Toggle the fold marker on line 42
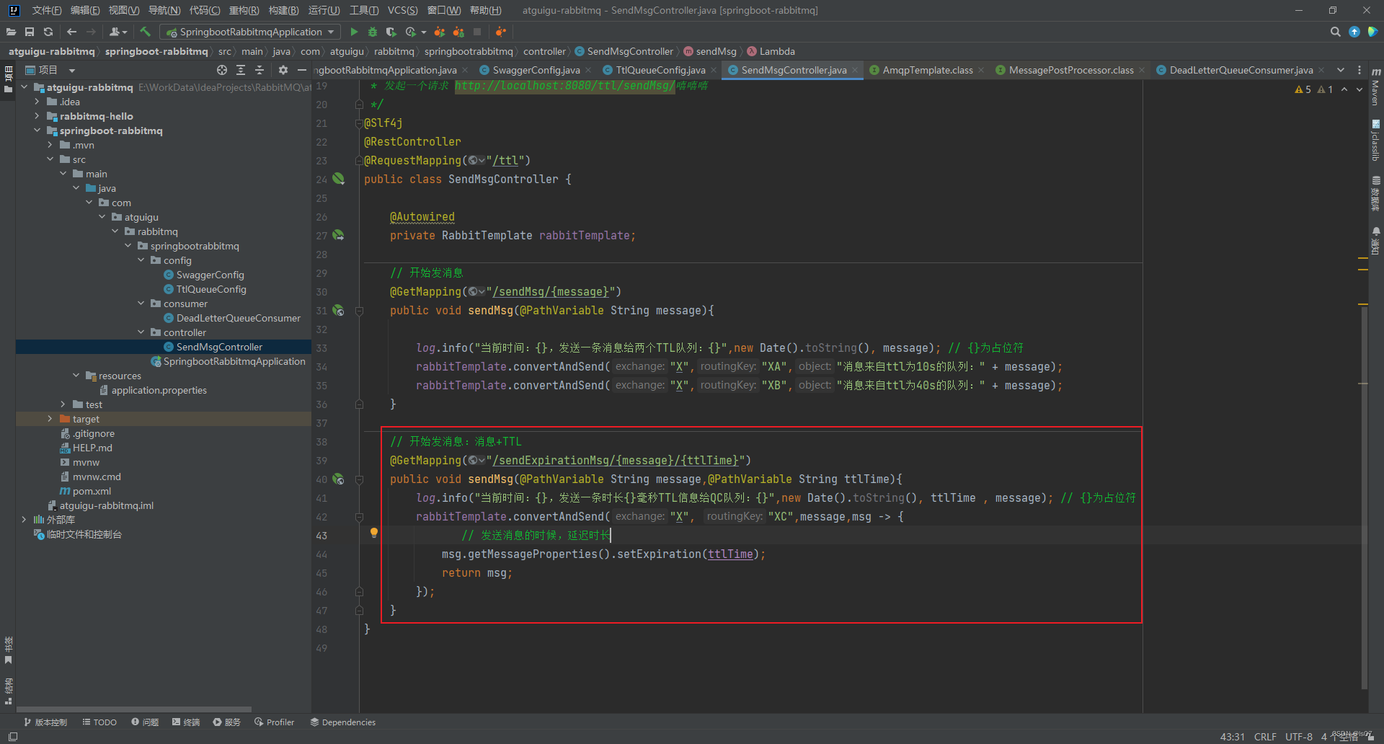Screen dimensions: 1384x744 pyautogui.click(x=359, y=517)
